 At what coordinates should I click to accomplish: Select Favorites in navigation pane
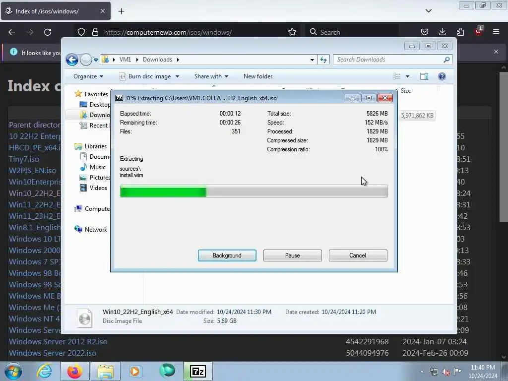[x=92, y=94]
